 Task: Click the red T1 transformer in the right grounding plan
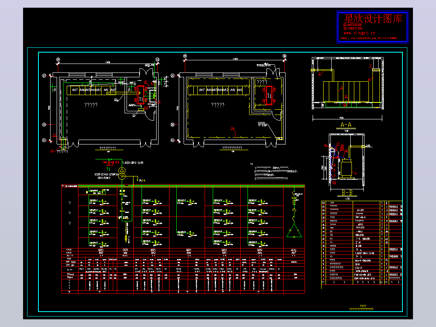click(269, 95)
